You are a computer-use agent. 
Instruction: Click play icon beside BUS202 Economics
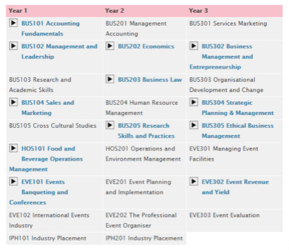[110, 46]
